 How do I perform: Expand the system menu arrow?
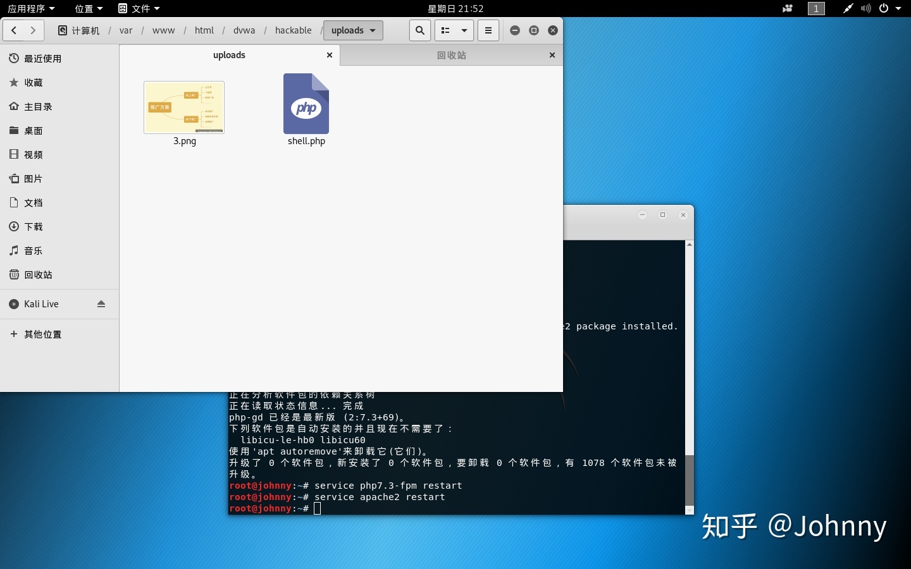pos(898,8)
